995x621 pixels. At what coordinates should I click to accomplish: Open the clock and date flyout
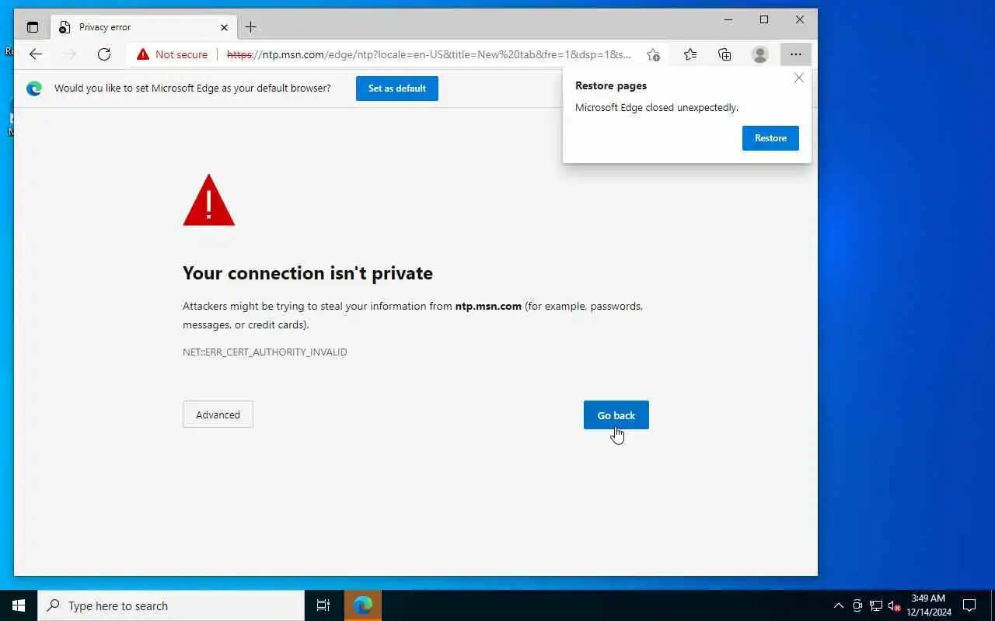point(929,605)
